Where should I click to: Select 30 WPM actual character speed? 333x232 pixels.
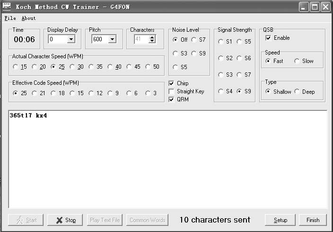pos(72,67)
